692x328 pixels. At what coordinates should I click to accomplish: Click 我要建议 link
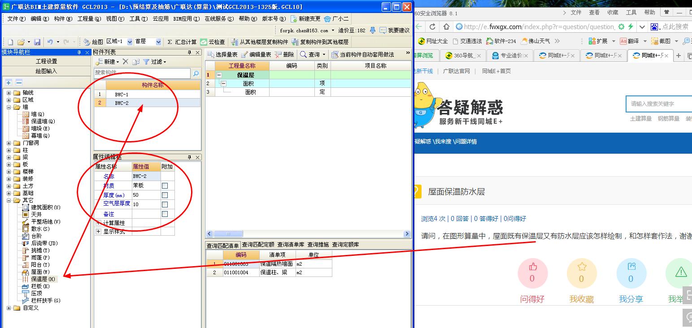click(395, 30)
